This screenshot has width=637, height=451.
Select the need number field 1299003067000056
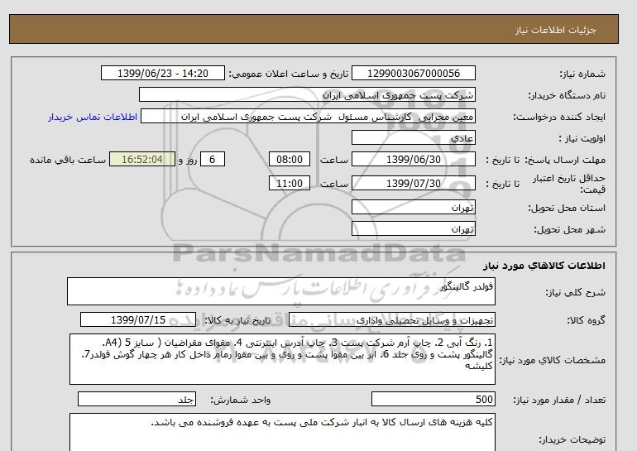[413, 74]
